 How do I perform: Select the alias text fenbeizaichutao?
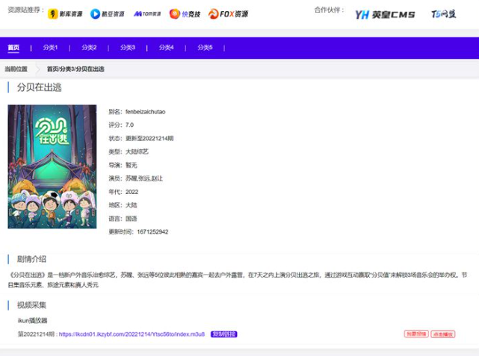146,112
